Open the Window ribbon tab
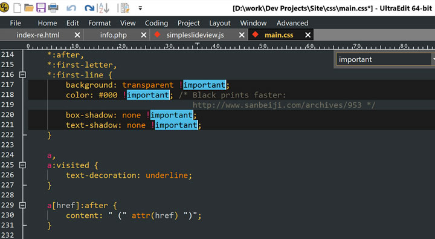Viewport: 435px width, 239px height. point(253,23)
